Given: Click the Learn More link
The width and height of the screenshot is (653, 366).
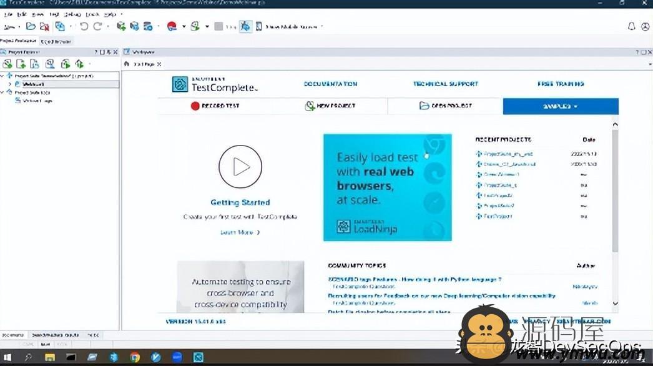Looking at the screenshot, I should point(240,232).
